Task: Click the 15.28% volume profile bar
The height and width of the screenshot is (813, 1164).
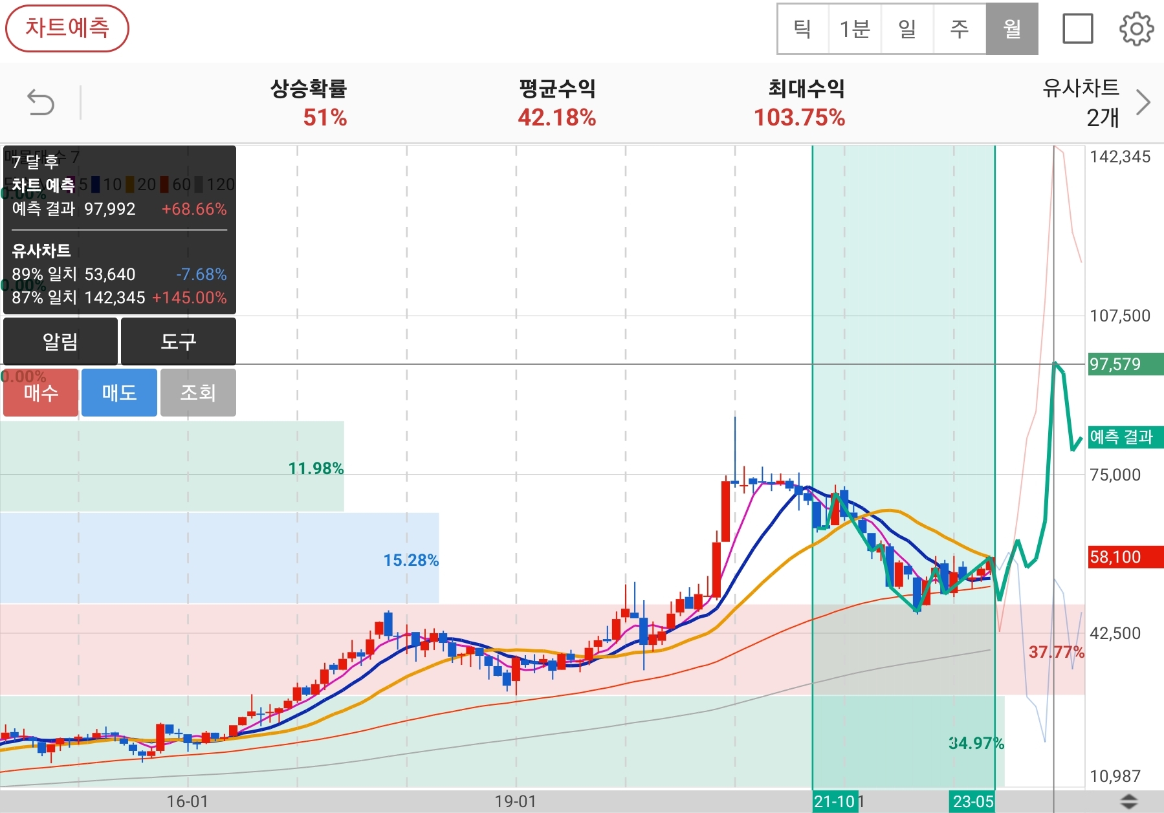Action: tap(219, 558)
